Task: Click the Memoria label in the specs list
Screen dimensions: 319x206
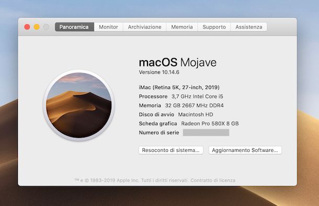Action: [150, 105]
